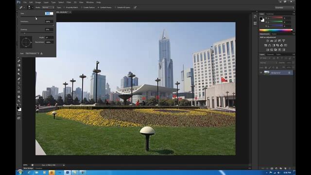This screenshot has width=311, height=175.
Task: Open the Size Pen Pressure dropdown
Action: (x=32, y=53)
